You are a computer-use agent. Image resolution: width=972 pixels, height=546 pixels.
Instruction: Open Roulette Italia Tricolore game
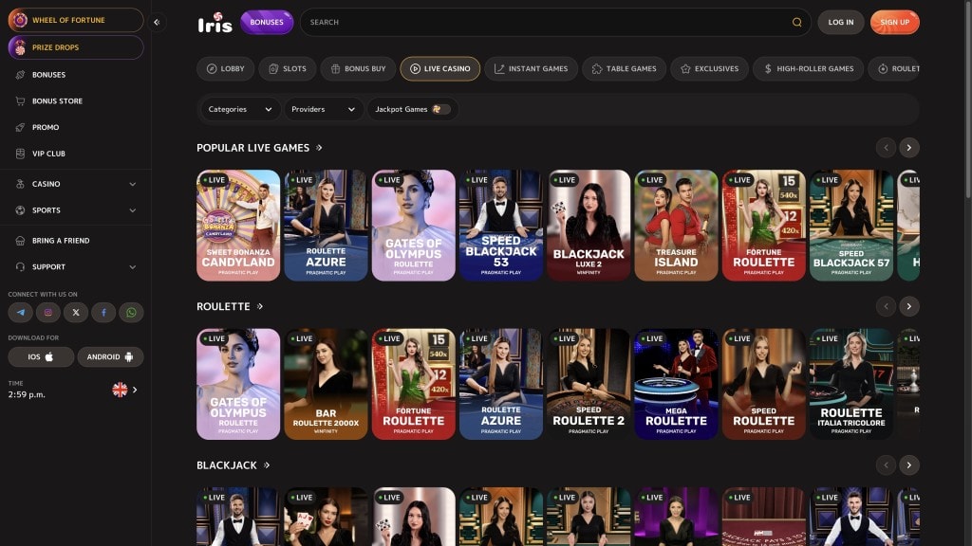(851, 384)
